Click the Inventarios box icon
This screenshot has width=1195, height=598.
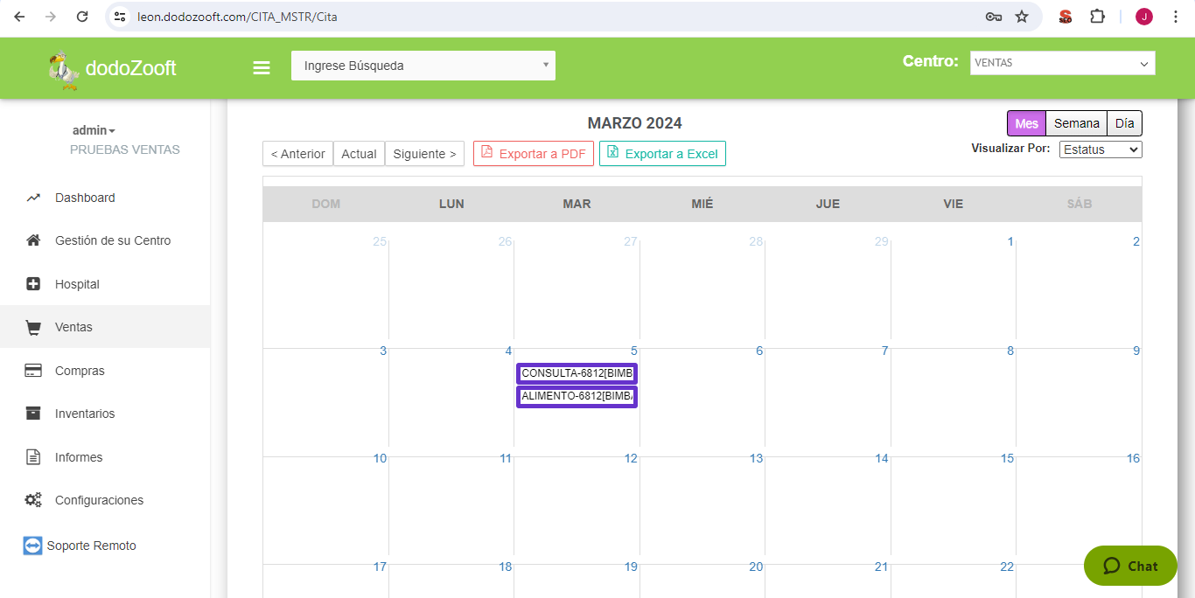click(33, 414)
